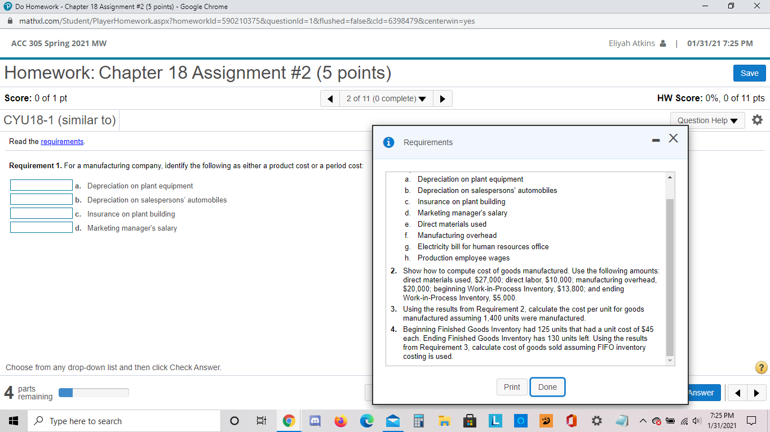Click the blue info icon on Requirements dialog
The width and height of the screenshot is (770, 432).
click(388, 142)
